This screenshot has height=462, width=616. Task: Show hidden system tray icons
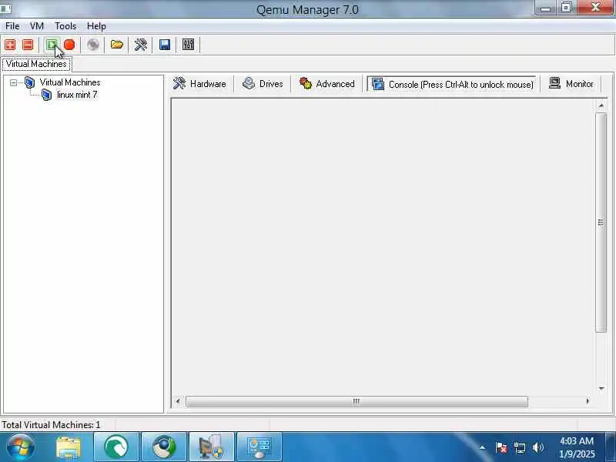(x=483, y=447)
